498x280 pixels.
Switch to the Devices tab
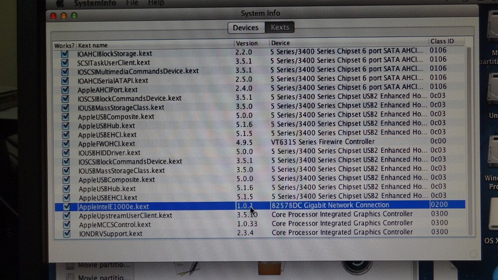[x=246, y=28]
